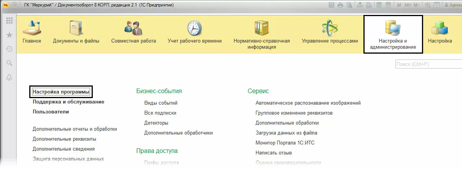Click the M memory button

(399, 5)
